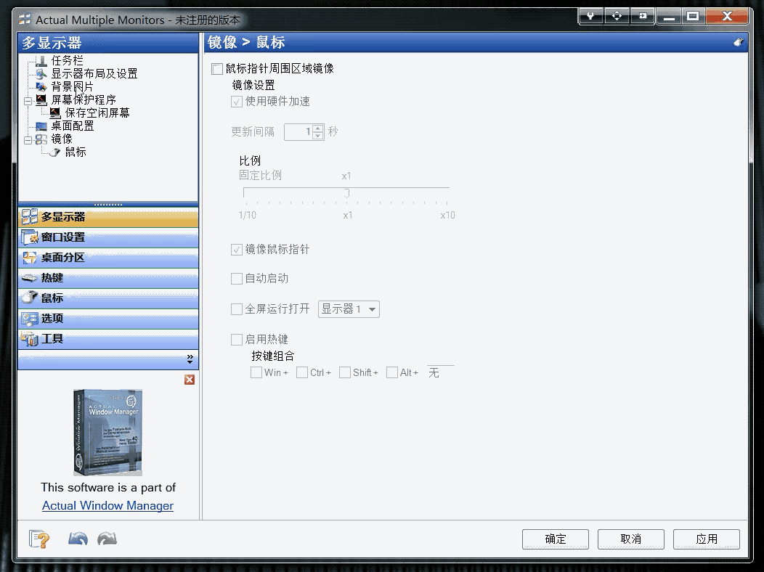
Task: Click the 工具 section icon
Action: (x=30, y=339)
